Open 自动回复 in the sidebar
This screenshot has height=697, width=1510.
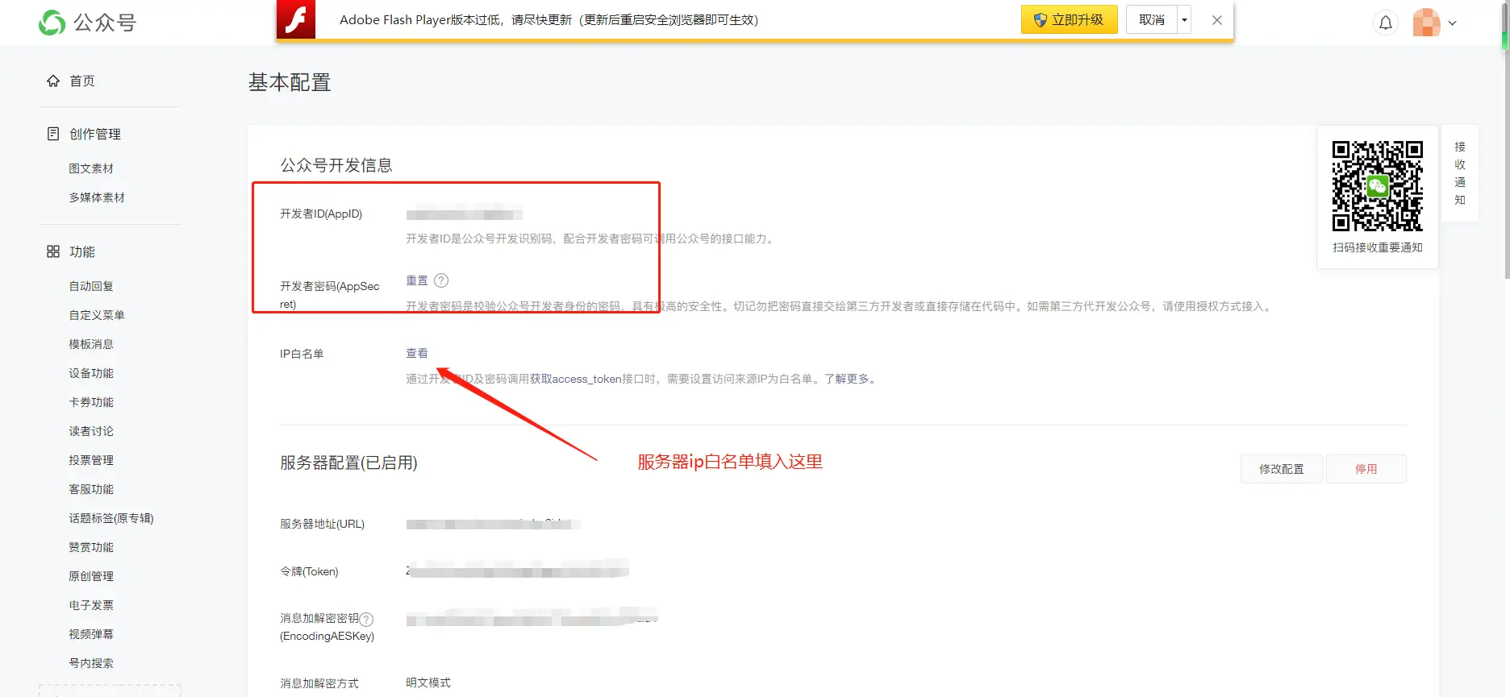tap(91, 286)
